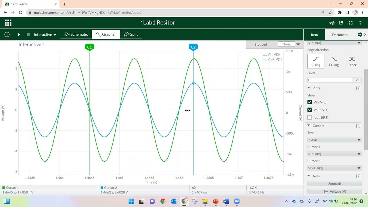The image size is (368, 207).
Task: Switch to the Schematic view
Action: pyautogui.click(x=76, y=34)
